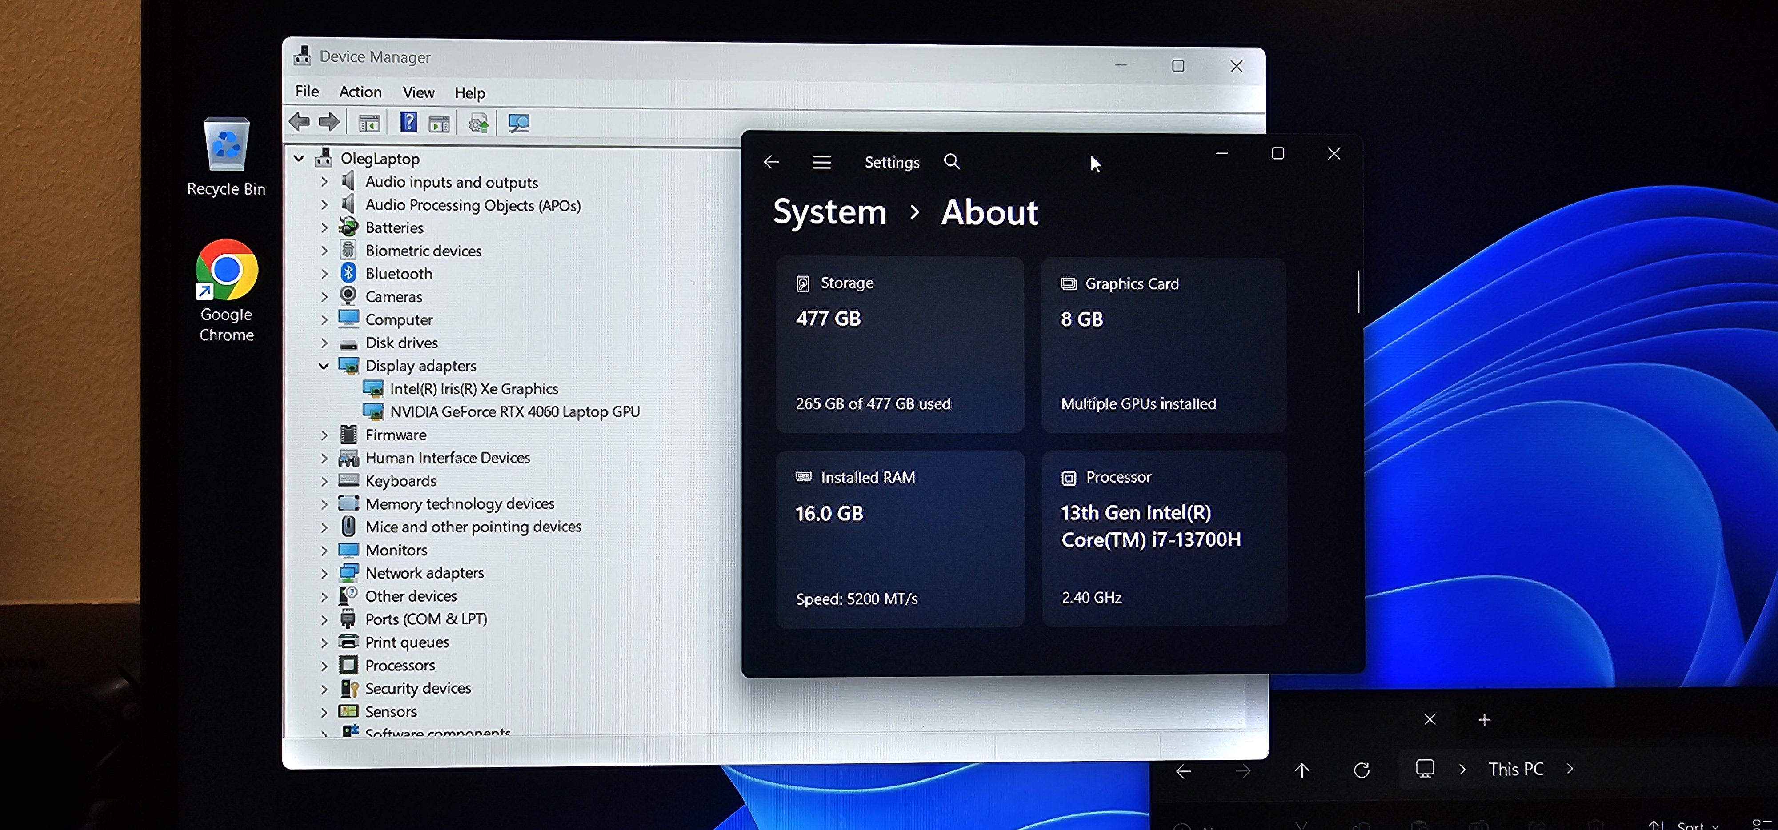Viewport: 1778px width, 830px height.
Task: Select the Recycle Bin desktop icon
Action: coord(226,156)
